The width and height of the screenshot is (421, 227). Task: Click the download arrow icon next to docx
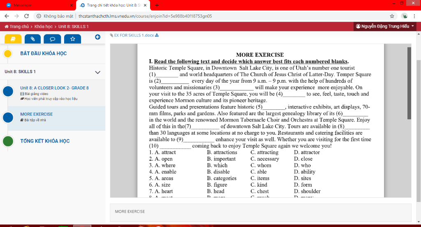pyautogui.click(x=157, y=35)
